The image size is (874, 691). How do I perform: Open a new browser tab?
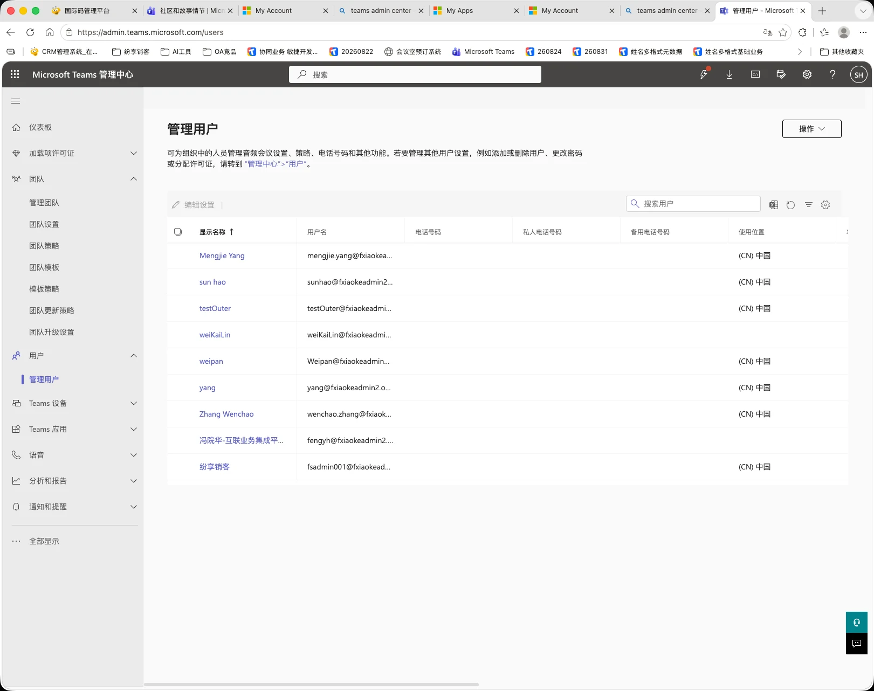(822, 11)
